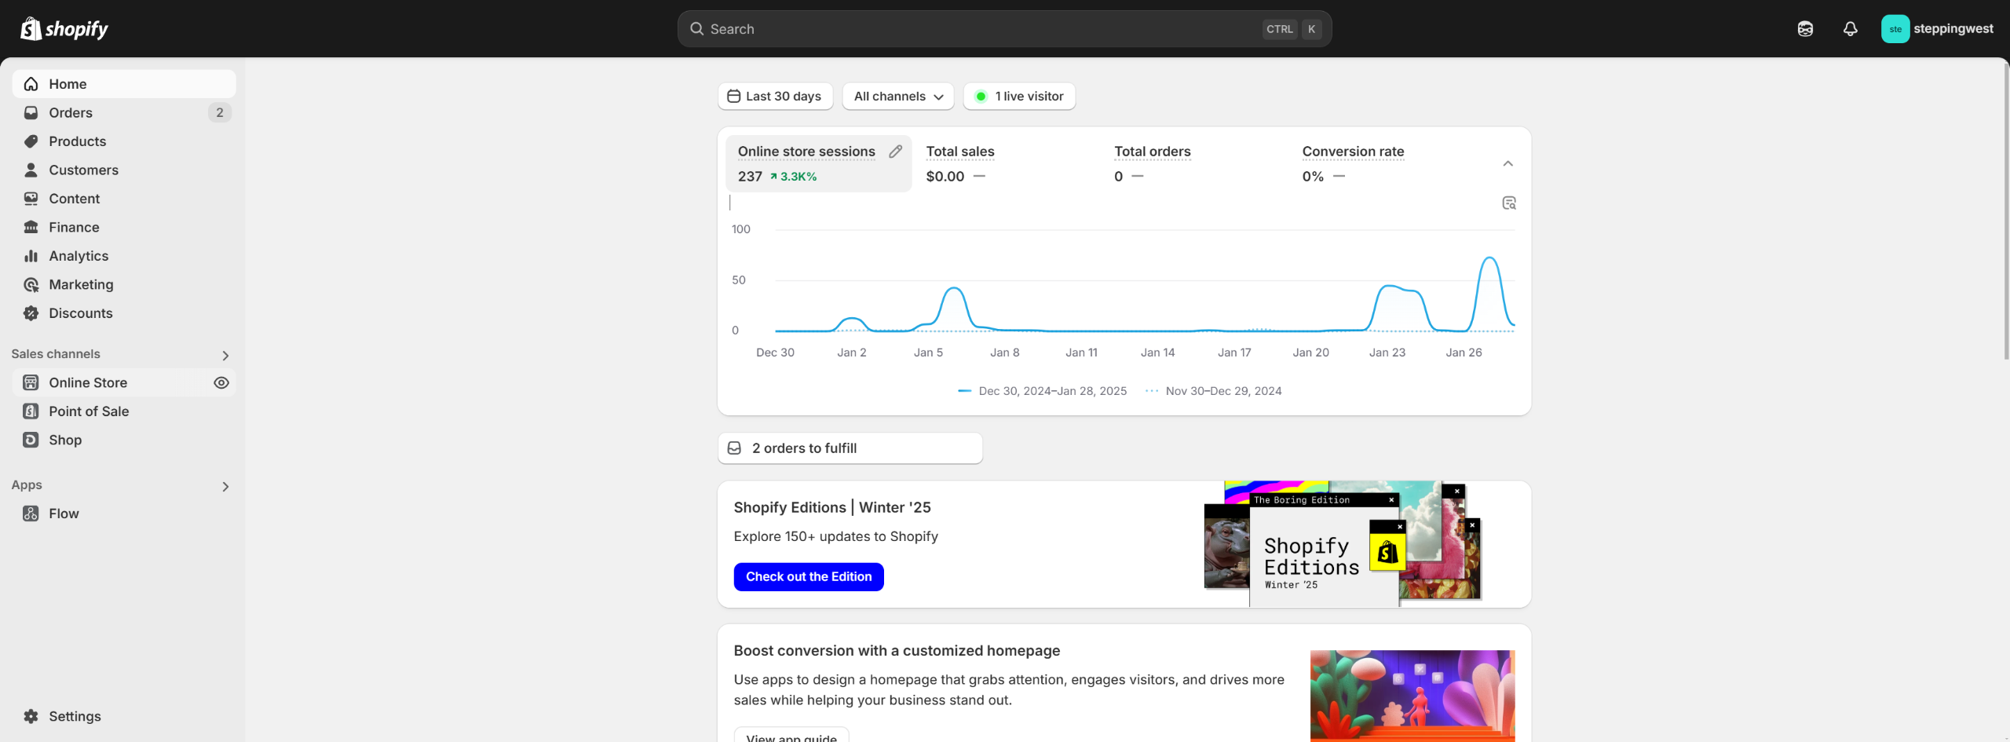This screenshot has height=742, width=2010.
Task: Expand the Apps section
Action: (x=225, y=487)
